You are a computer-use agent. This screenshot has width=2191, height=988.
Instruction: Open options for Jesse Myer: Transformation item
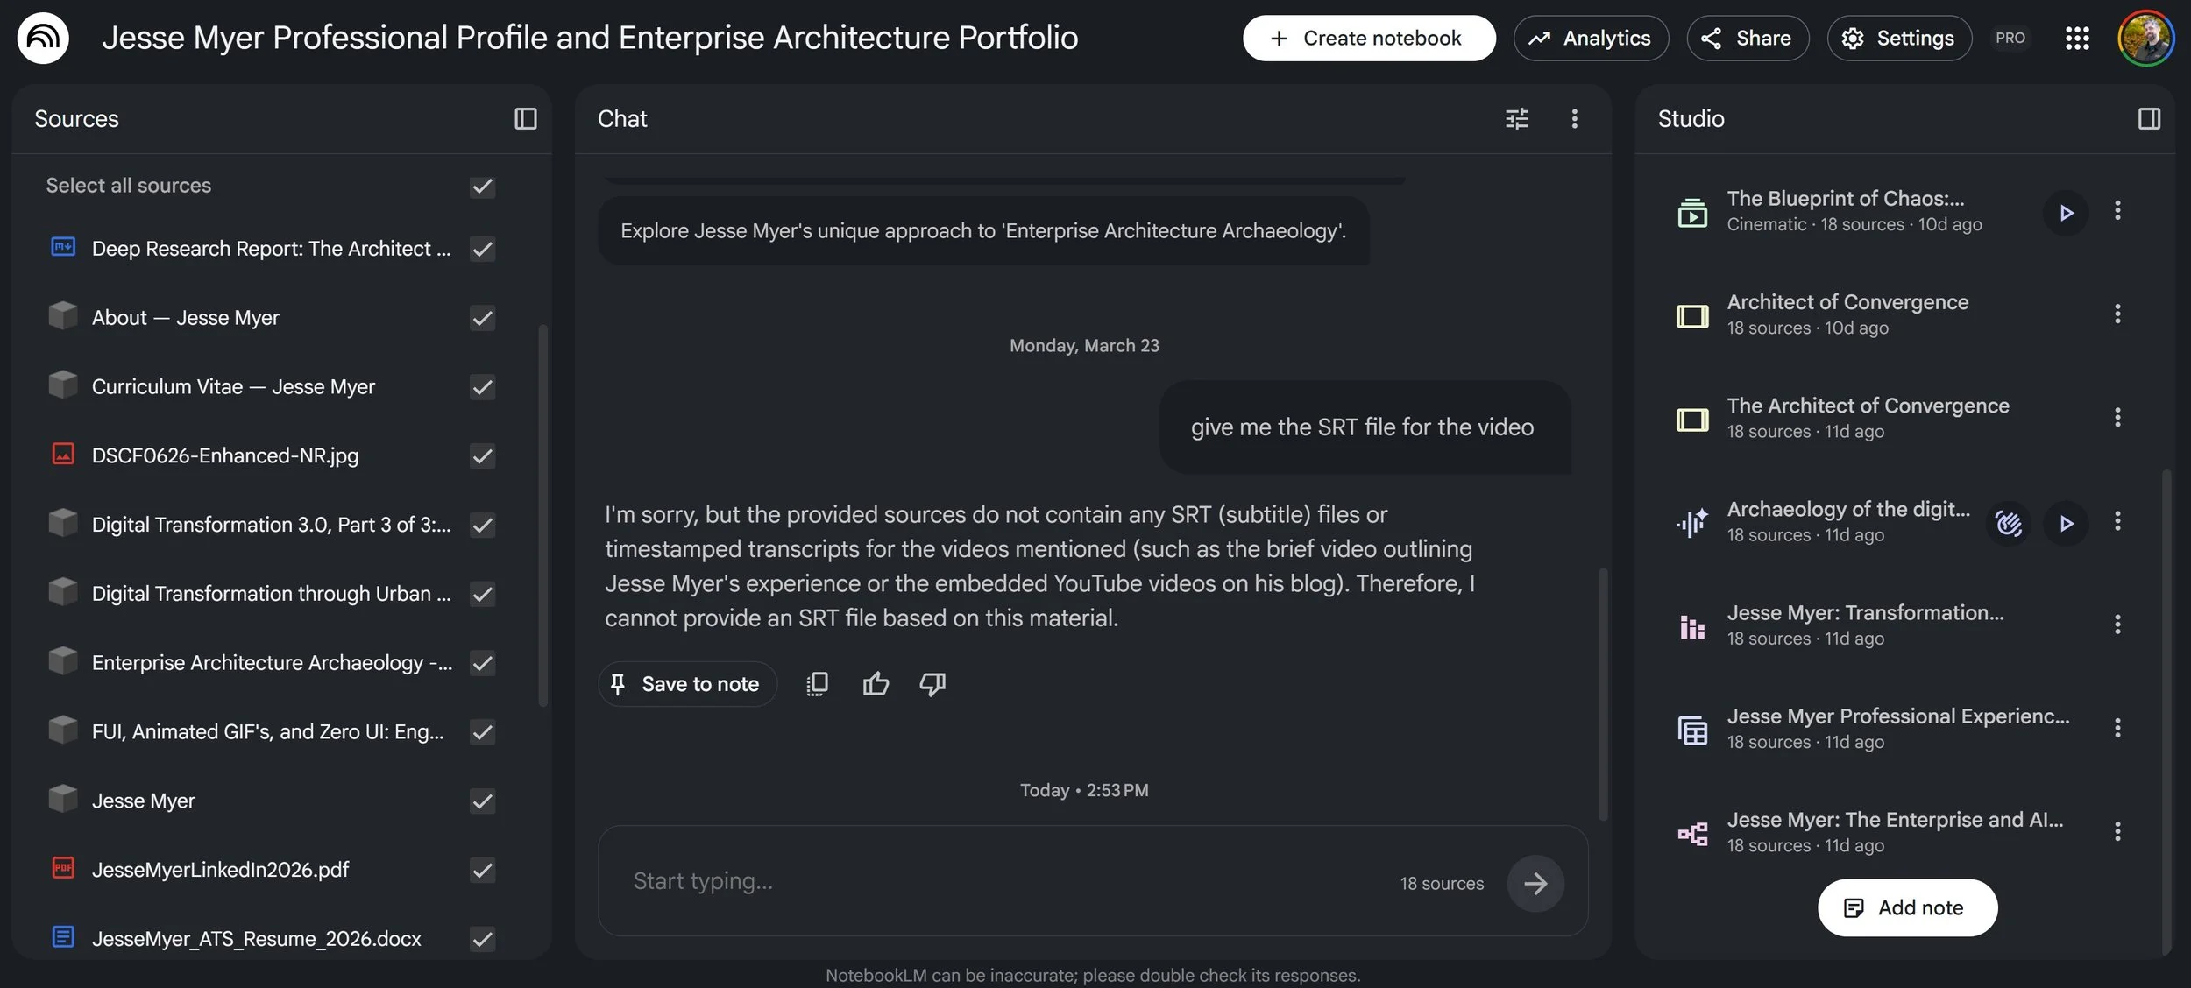click(x=2117, y=625)
